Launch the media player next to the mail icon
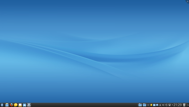This screenshot has width=189, height=107. pos(24,105)
